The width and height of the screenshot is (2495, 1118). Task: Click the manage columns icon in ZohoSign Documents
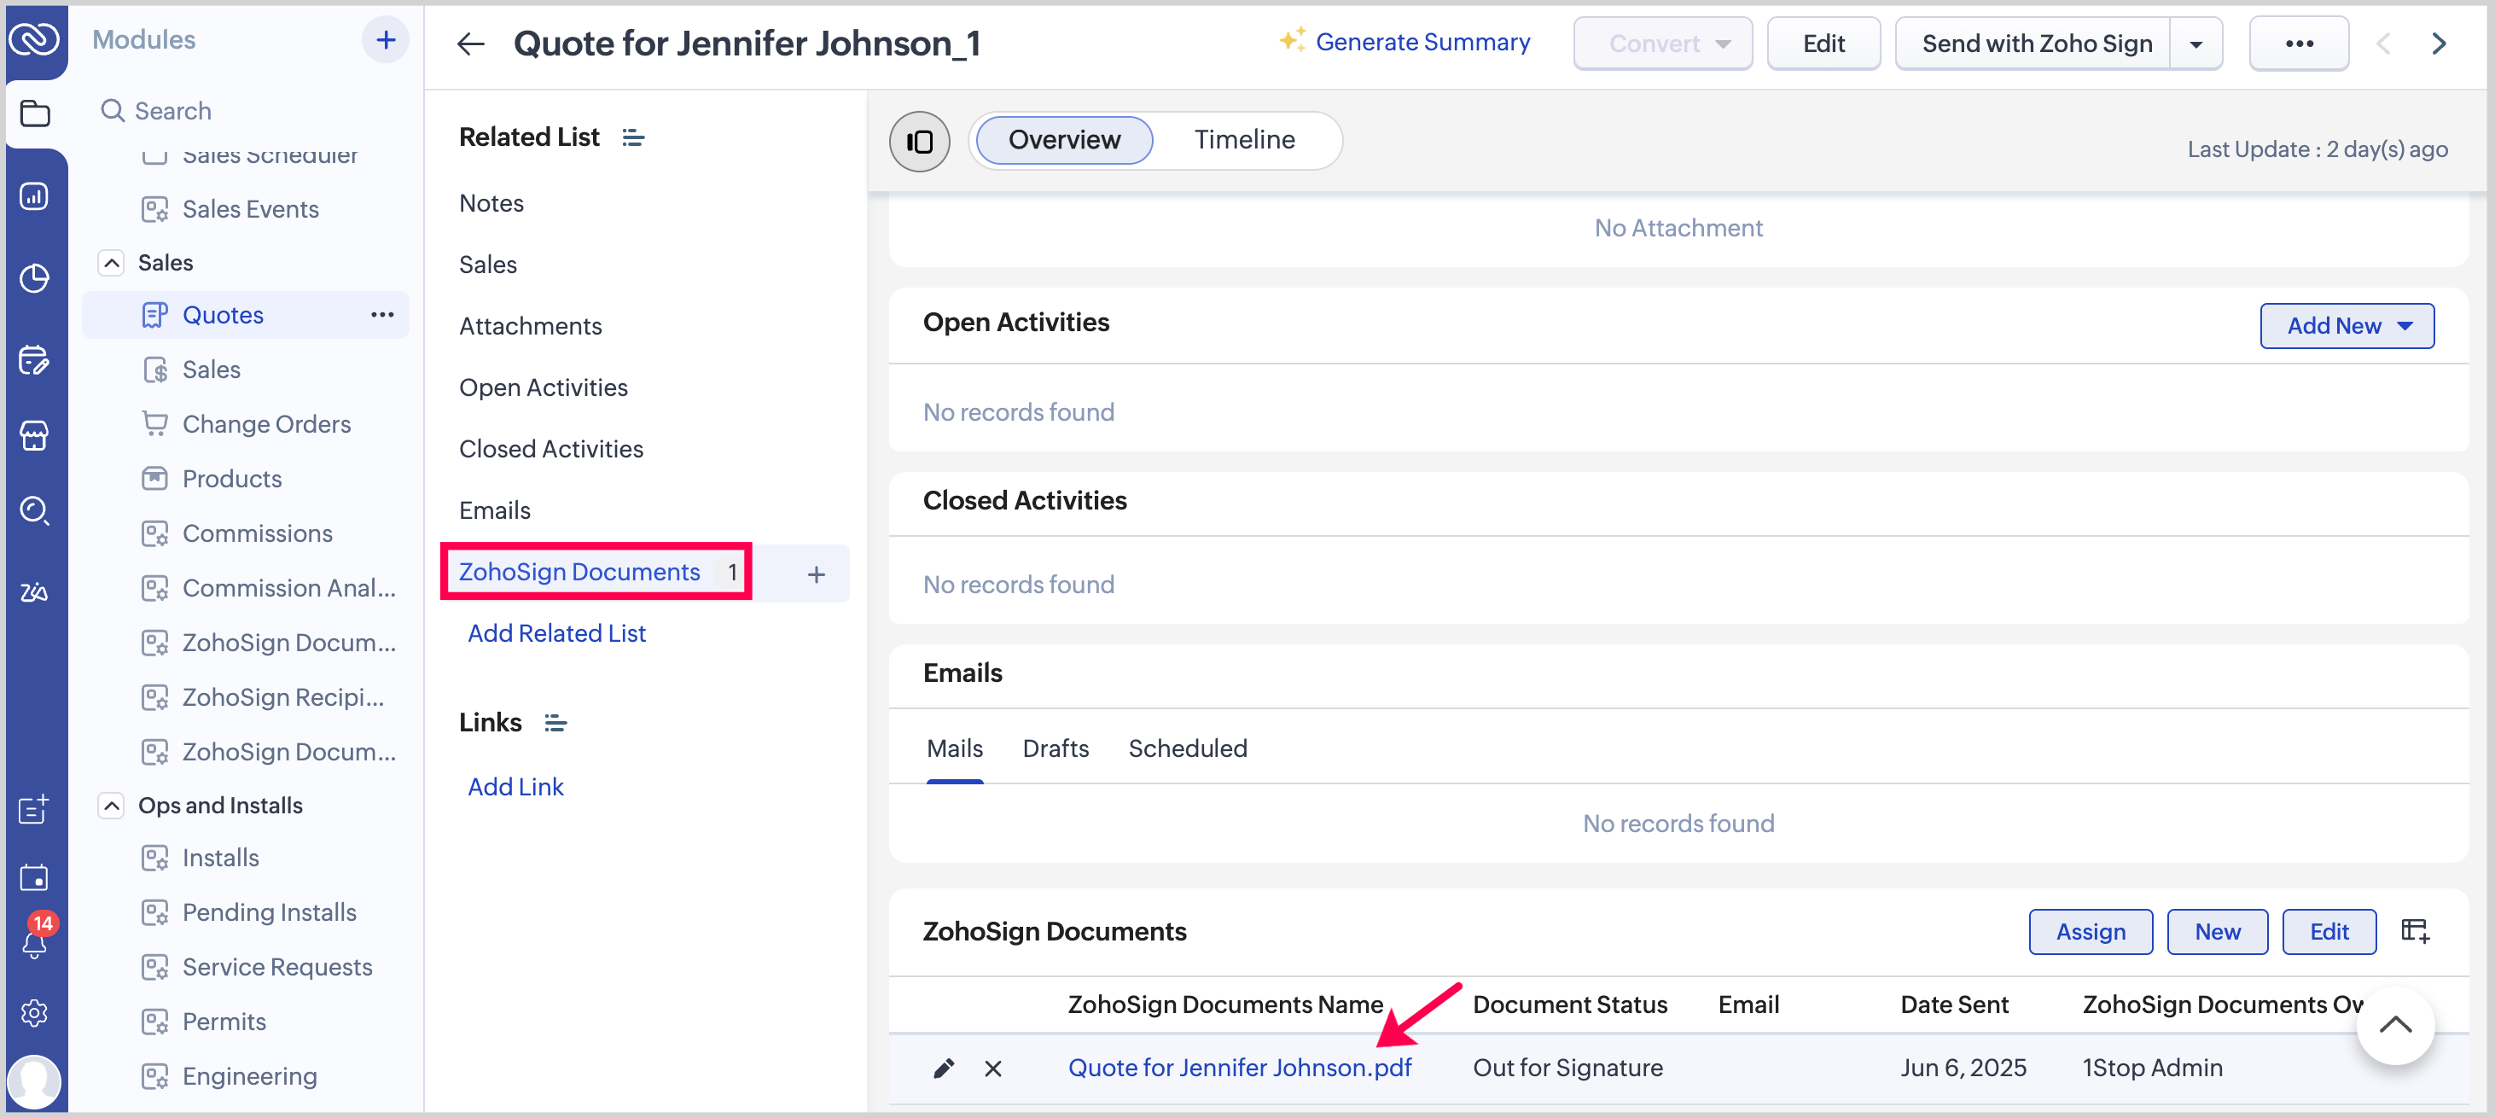pyautogui.click(x=2415, y=931)
